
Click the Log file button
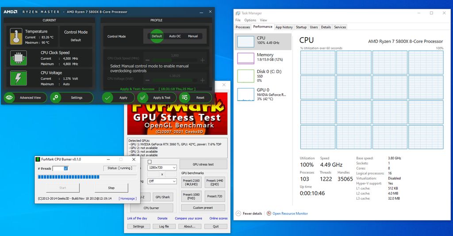[x=164, y=226]
